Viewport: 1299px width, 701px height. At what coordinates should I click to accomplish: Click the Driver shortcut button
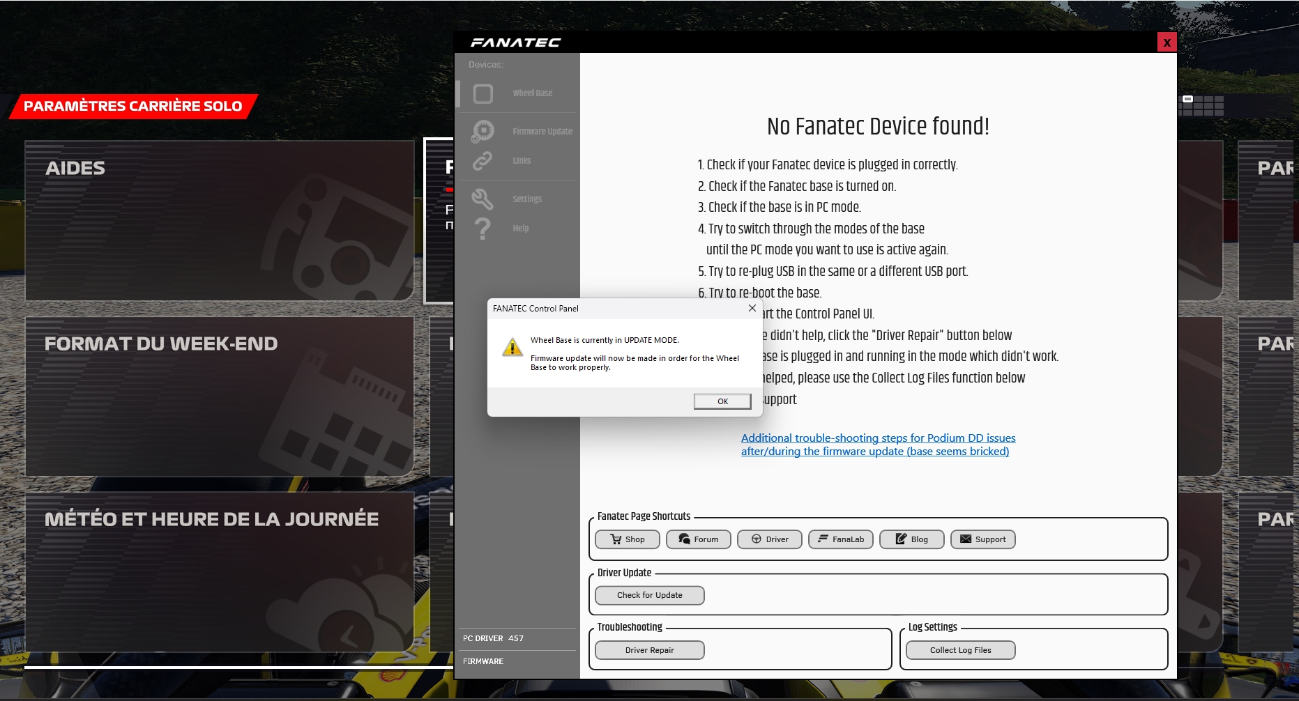769,539
